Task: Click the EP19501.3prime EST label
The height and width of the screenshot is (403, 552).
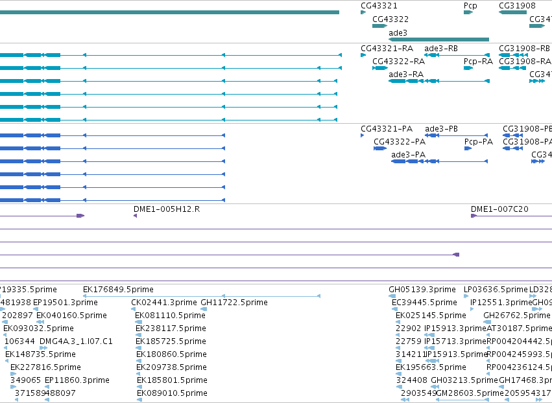Action: point(66,303)
